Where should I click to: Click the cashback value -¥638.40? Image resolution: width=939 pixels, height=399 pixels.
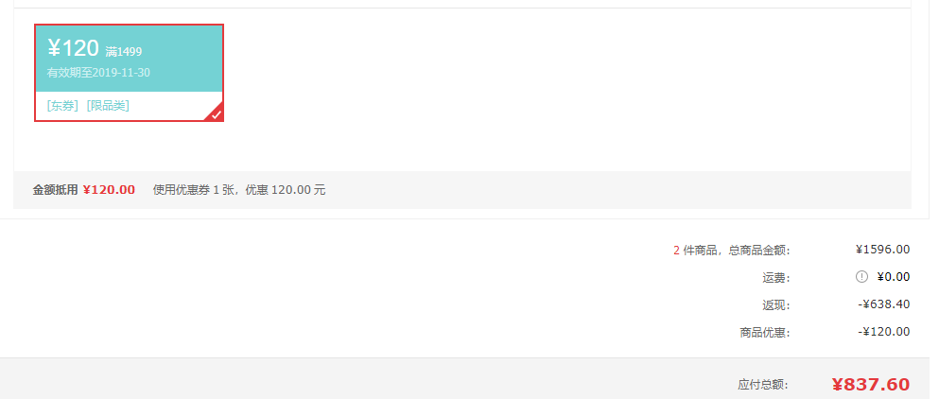(884, 304)
